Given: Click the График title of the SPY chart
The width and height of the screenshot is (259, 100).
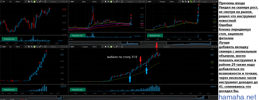Looking at the screenshot, I should tap(53, 2).
